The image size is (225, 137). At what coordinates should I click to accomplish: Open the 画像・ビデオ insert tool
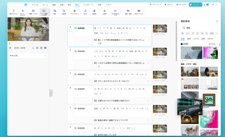click(x=33, y=12)
